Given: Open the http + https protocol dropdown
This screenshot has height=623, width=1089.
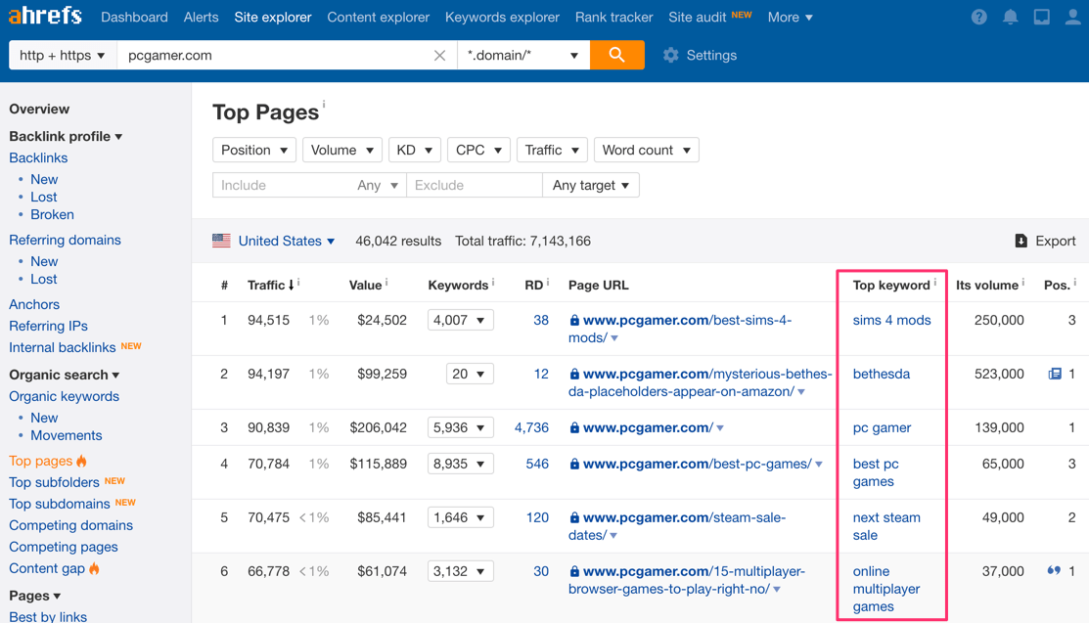Looking at the screenshot, I should (x=63, y=55).
